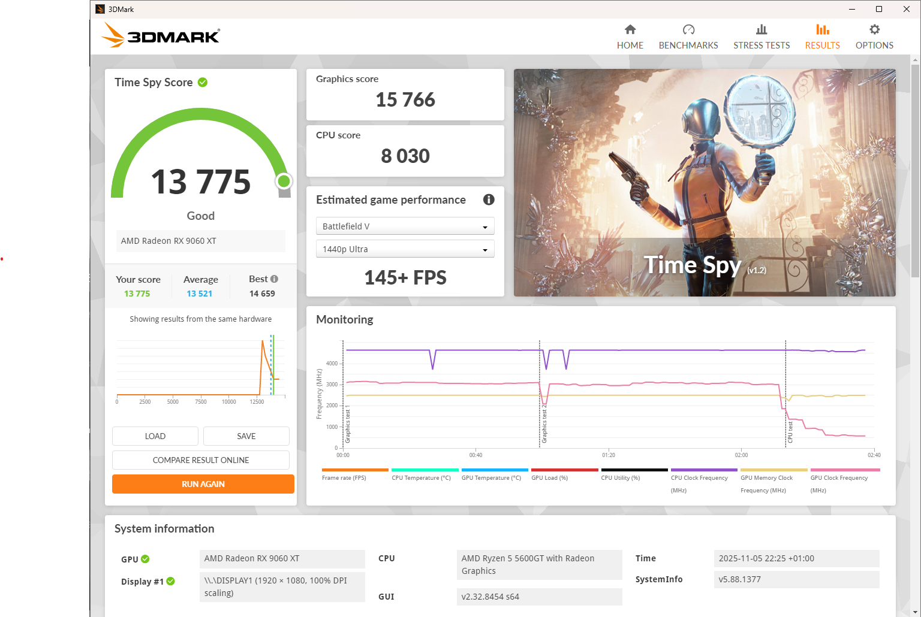Click COMPARE RESULT ONLINE button
The width and height of the screenshot is (921, 617).
click(x=201, y=460)
